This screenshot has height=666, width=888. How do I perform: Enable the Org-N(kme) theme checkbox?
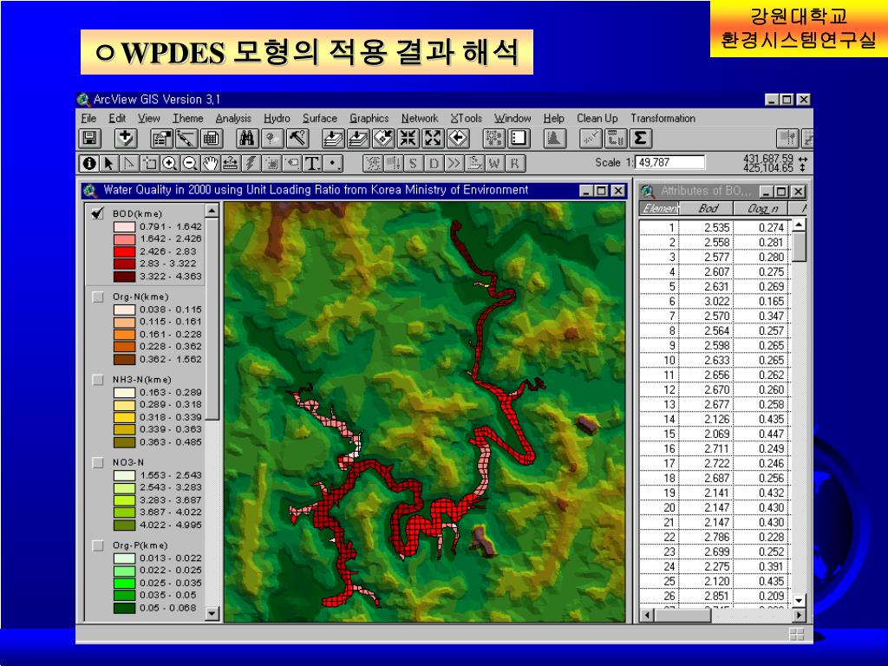click(x=98, y=297)
